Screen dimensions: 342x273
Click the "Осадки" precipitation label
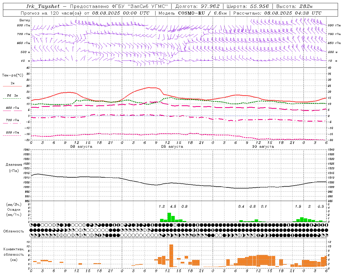[x=14, y=210]
